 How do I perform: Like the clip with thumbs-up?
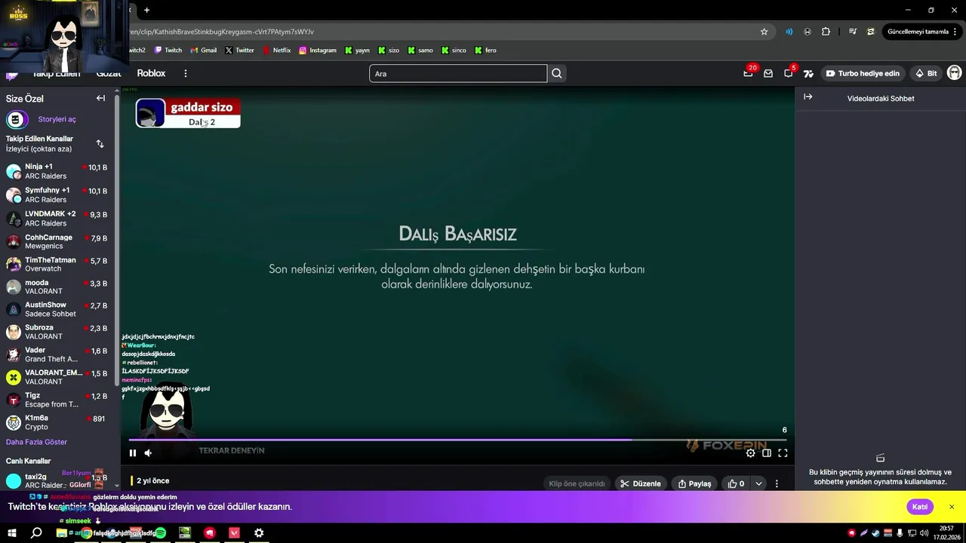tap(736, 483)
